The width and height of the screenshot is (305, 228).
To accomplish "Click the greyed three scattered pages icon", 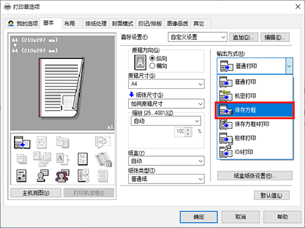I will point(42,159).
